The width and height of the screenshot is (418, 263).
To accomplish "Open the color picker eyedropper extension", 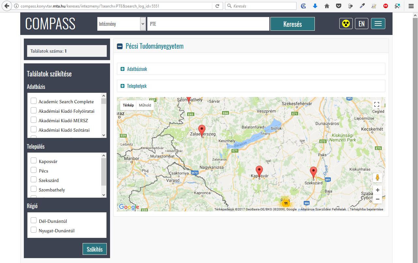I will (362, 6).
